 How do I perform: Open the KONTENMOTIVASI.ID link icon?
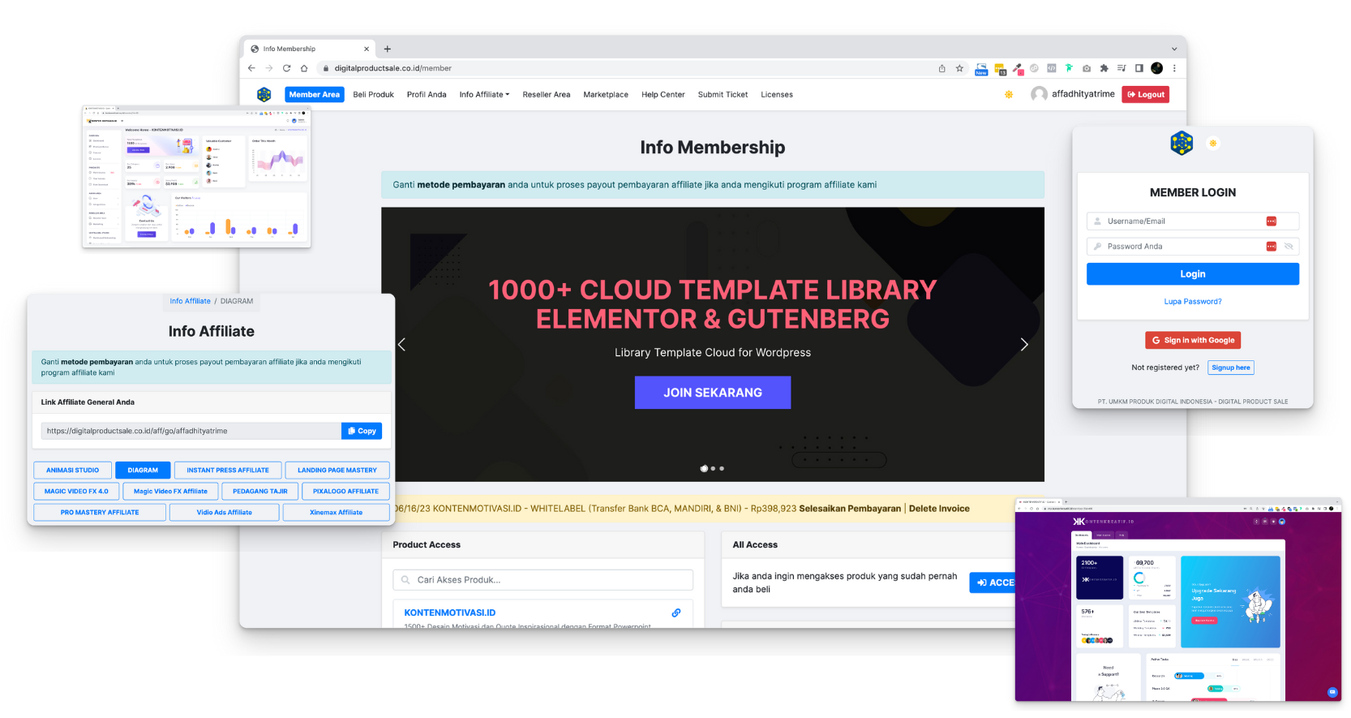pos(676,613)
